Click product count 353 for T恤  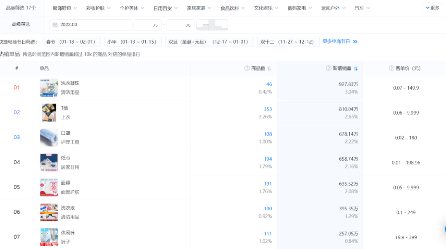[x=268, y=109]
